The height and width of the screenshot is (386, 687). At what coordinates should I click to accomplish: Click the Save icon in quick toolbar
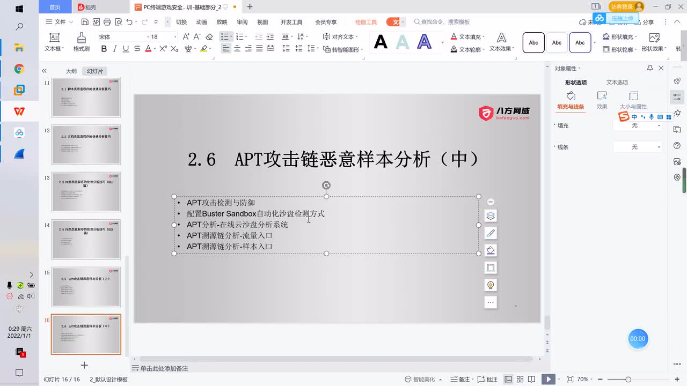click(x=85, y=22)
